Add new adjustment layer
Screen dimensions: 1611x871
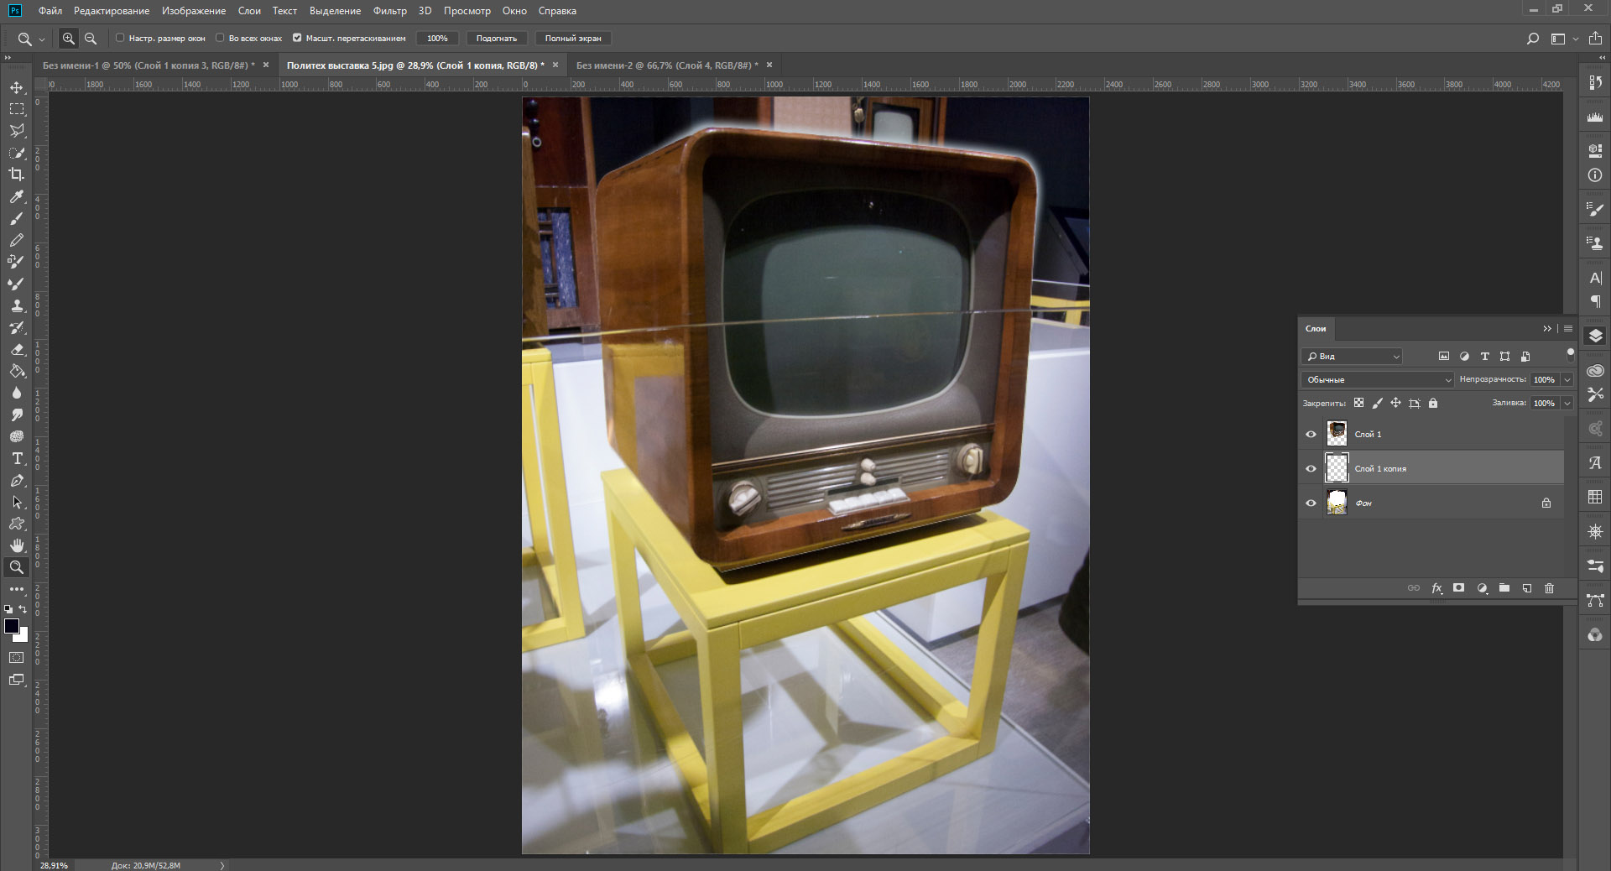[x=1482, y=588]
